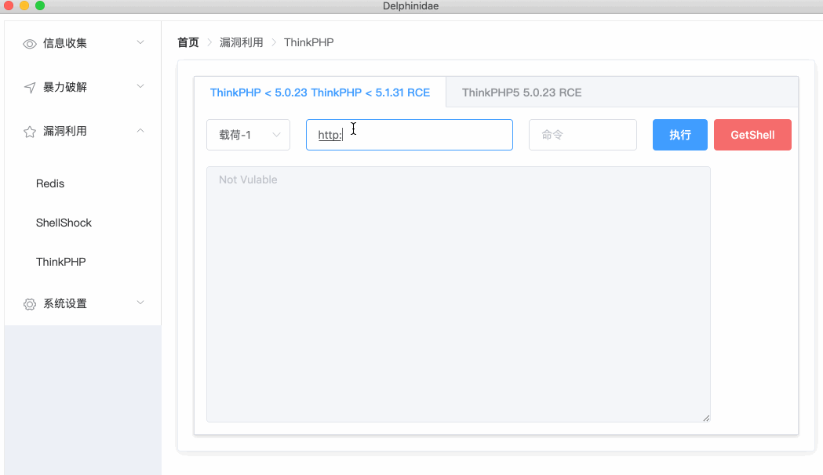Select ShellShock in the sidebar
This screenshot has height=475, width=823.
[x=64, y=223]
